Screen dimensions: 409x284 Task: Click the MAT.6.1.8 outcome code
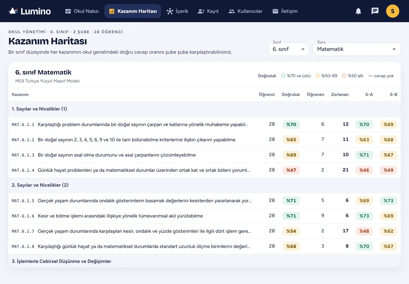(23, 247)
